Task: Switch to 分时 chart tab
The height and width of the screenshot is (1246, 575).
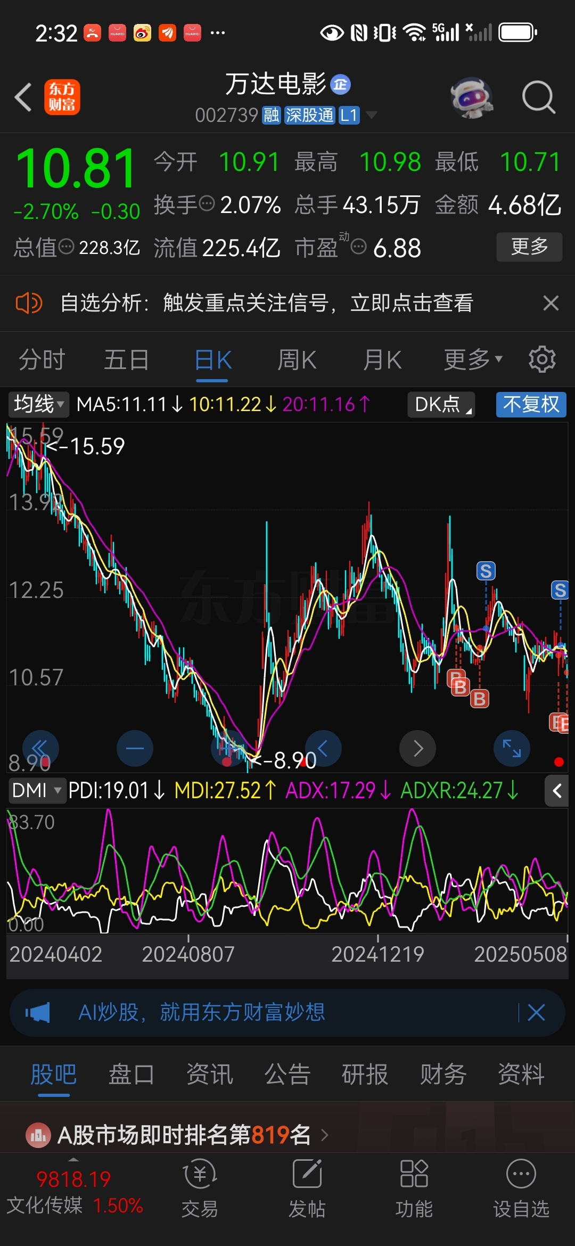Action: pyautogui.click(x=42, y=359)
